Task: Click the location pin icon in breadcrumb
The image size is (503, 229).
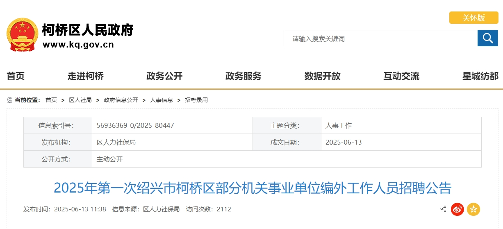Action: pos(10,100)
